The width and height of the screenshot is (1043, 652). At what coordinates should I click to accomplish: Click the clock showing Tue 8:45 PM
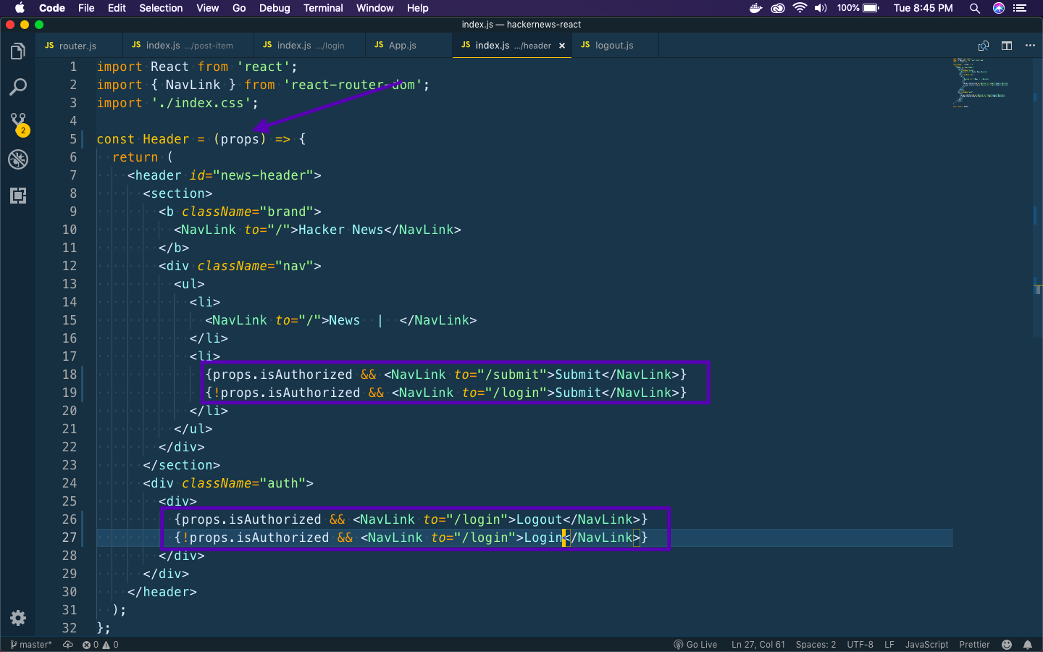point(923,8)
